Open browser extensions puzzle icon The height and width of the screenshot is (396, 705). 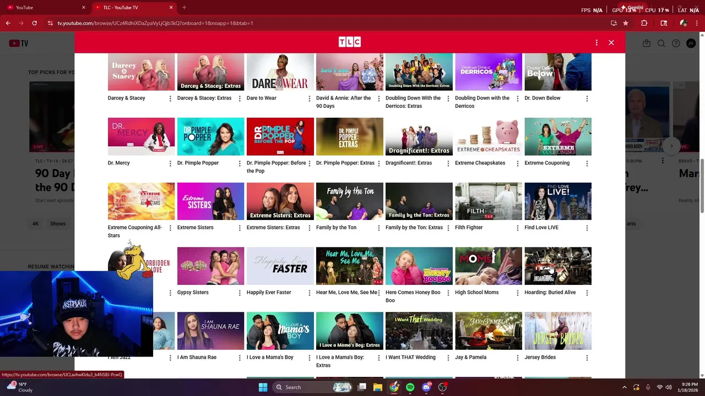pos(644,23)
